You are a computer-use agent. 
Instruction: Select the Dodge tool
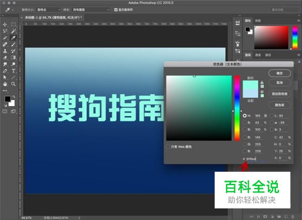13,64
